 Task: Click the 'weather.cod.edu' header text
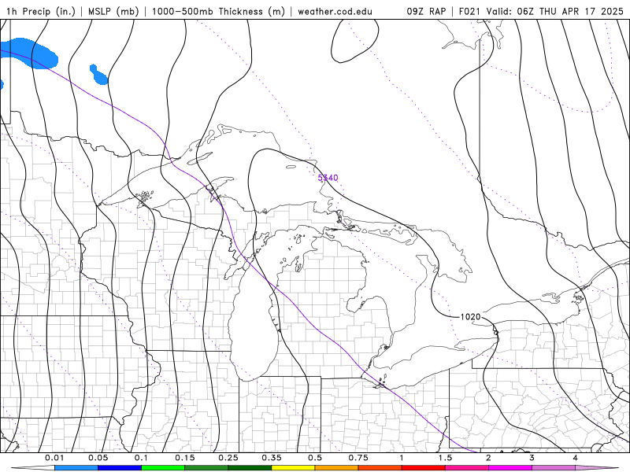(335, 11)
